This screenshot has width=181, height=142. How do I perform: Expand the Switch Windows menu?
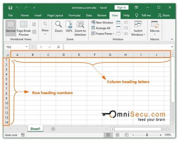[x=138, y=28]
